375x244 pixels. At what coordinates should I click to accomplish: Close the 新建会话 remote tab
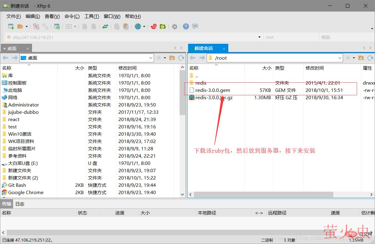[224, 48]
